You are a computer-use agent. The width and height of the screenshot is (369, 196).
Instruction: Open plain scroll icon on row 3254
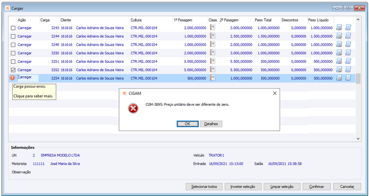348,78
